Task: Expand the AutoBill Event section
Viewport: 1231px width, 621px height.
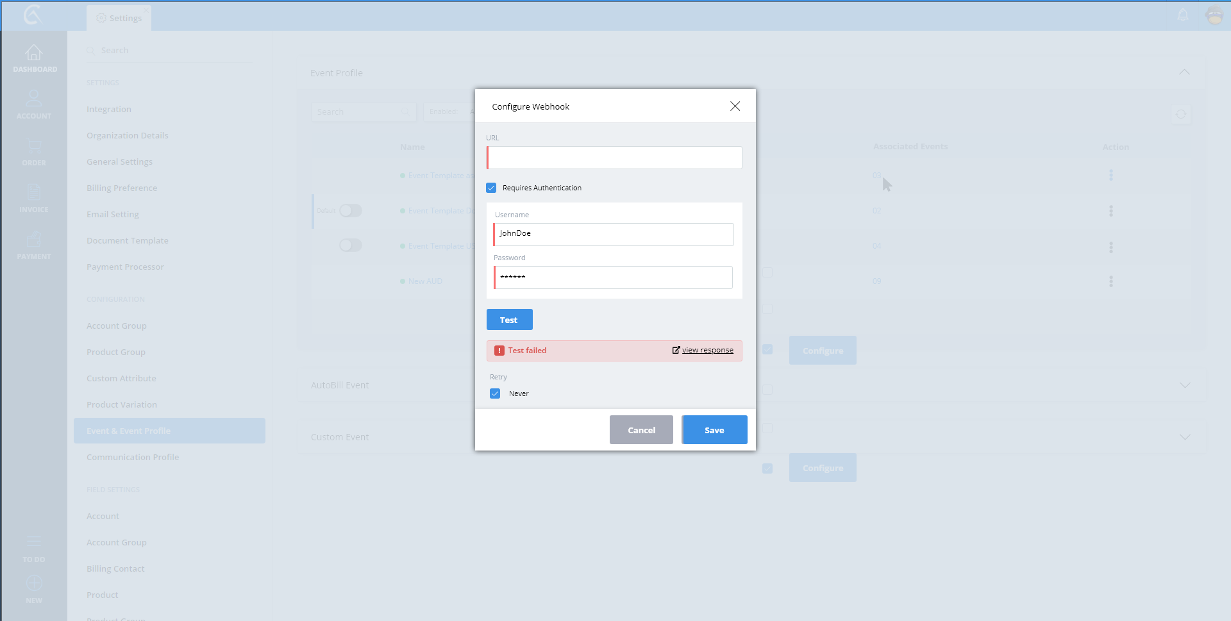Action: tap(1184, 385)
